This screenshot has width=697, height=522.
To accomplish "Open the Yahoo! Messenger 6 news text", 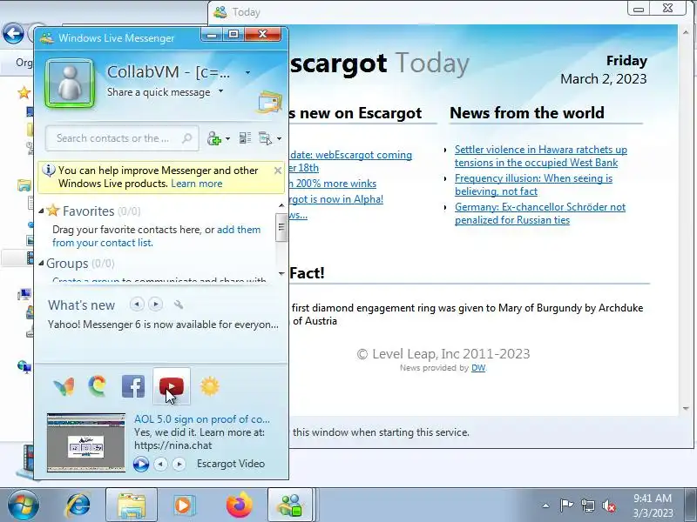I will pos(163,325).
